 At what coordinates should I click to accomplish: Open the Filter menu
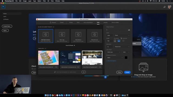pos(44,1)
